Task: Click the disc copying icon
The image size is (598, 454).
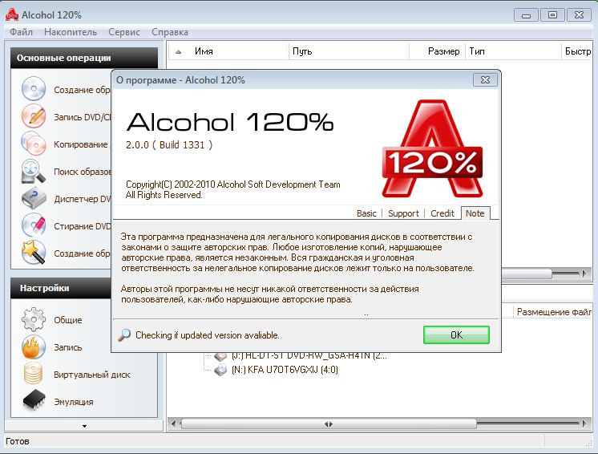Action: (33, 144)
